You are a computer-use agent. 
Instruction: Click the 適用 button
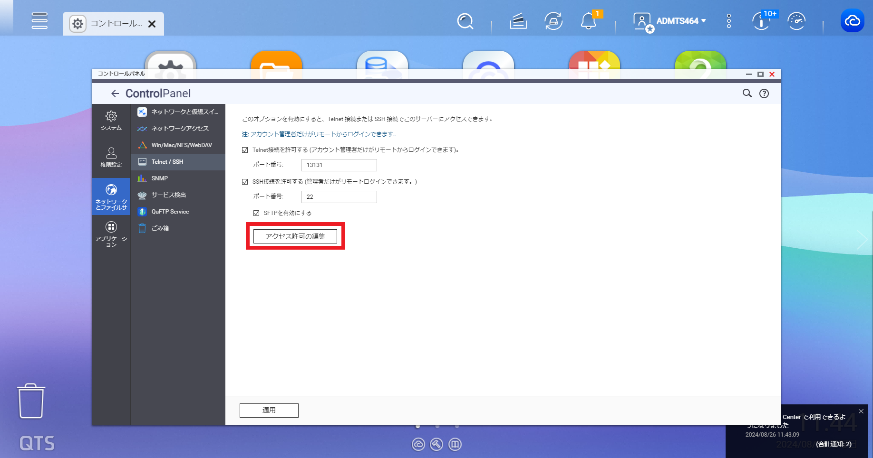point(269,411)
